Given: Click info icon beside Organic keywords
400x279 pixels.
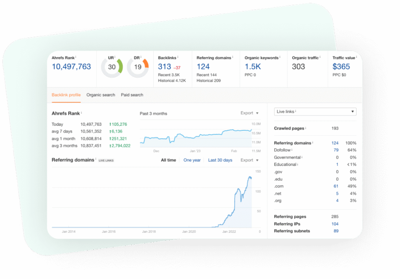Looking at the screenshot, I should click(x=280, y=57).
